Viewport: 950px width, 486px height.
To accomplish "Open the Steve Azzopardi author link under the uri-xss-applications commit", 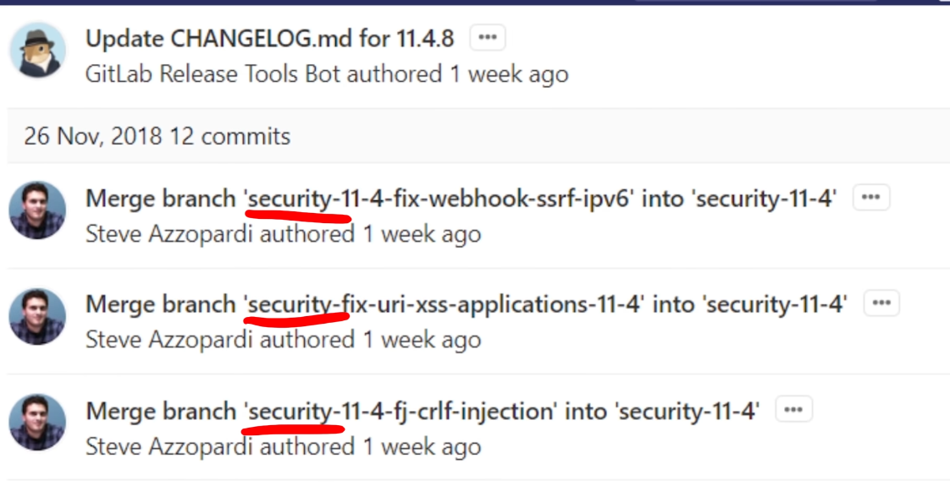I will tap(169, 340).
